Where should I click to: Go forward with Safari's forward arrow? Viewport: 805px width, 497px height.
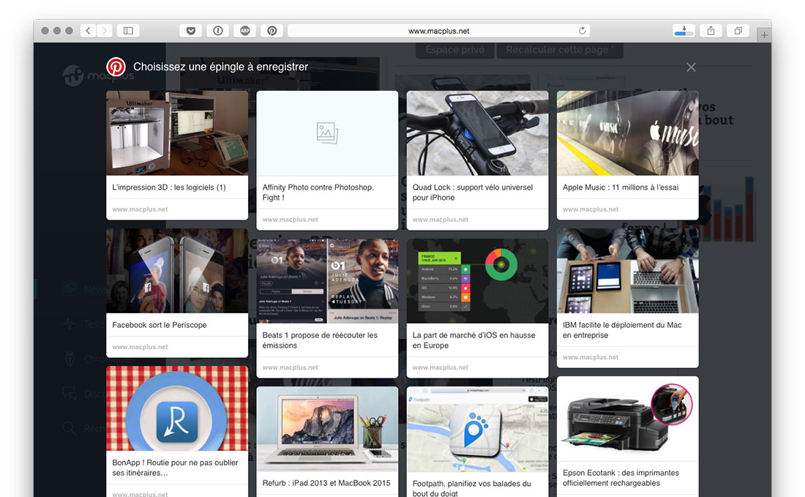(x=104, y=31)
